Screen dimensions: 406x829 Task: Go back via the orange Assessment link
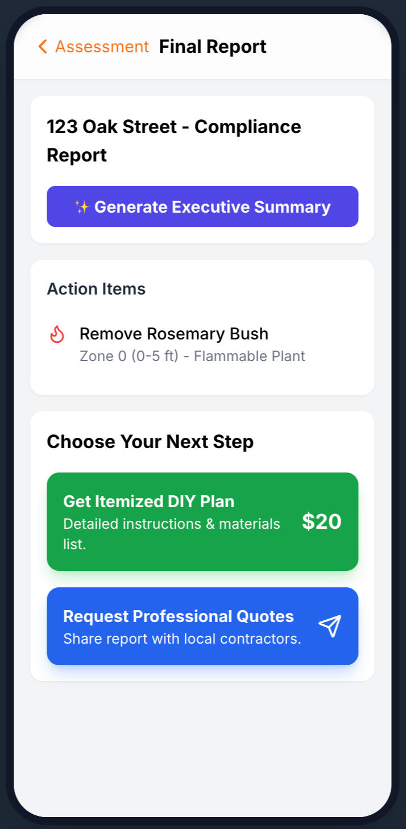(x=93, y=47)
